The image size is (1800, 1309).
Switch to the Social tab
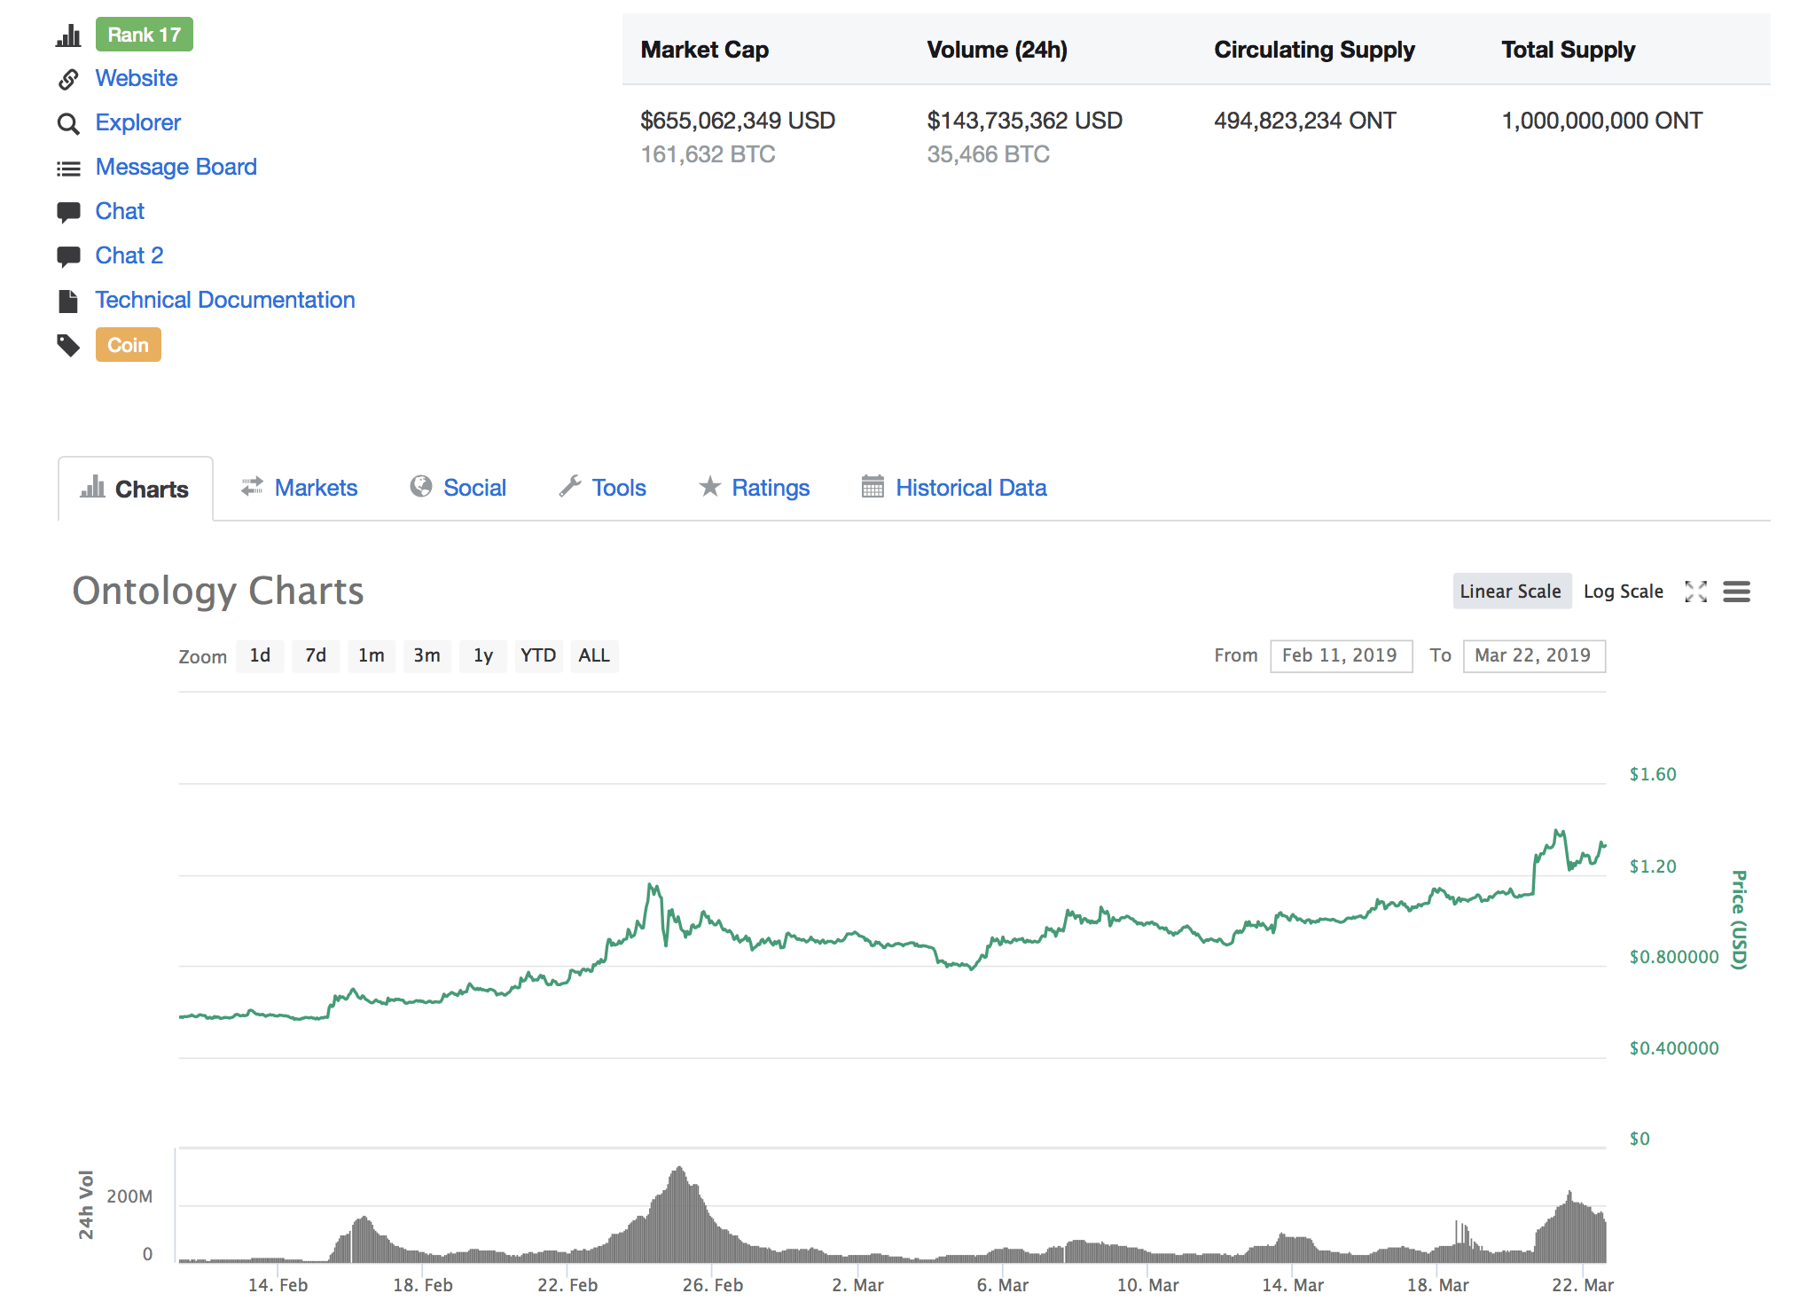point(458,488)
